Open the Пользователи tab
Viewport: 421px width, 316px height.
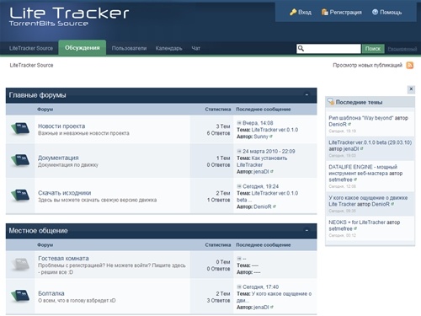tap(129, 48)
